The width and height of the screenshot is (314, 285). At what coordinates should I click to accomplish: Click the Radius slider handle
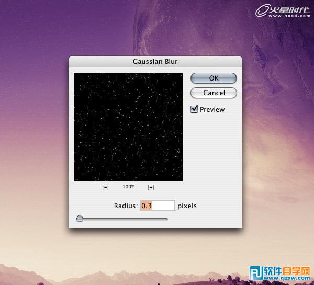click(x=80, y=218)
